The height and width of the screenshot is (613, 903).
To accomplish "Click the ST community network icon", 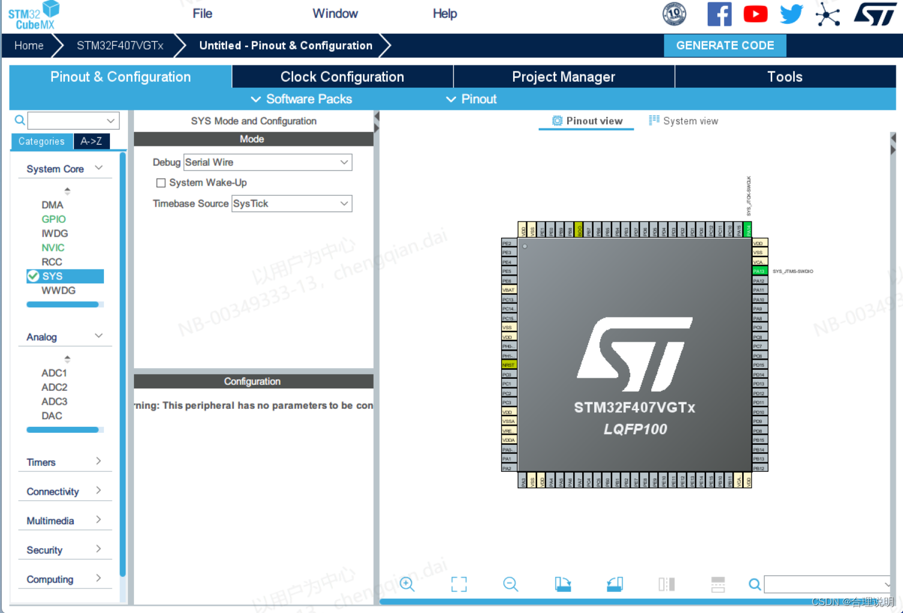I will point(827,14).
